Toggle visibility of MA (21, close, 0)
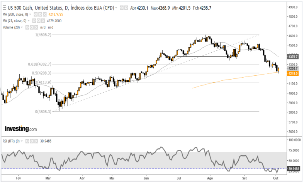 (33, 21)
